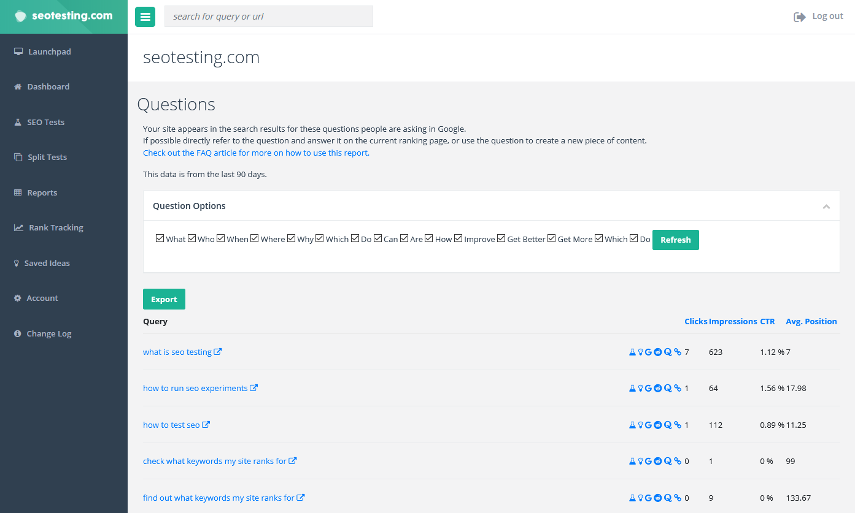This screenshot has width=855, height=513.
Task: Click the Reddit icon for "what is seo testing"
Action: click(x=657, y=352)
